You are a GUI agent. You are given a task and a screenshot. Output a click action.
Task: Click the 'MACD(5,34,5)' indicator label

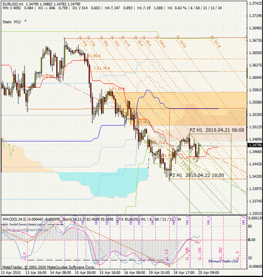pyautogui.click(x=14, y=219)
